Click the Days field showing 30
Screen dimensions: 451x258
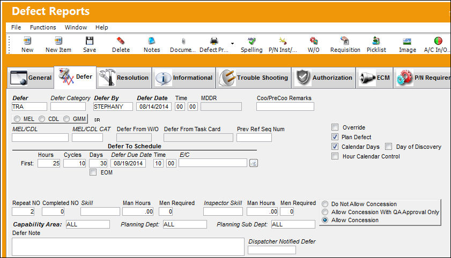(x=98, y=164)
